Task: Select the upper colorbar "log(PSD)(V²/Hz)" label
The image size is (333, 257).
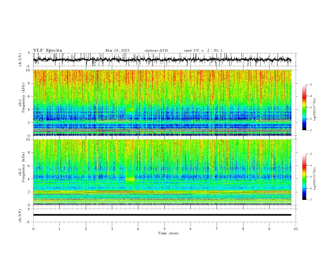Action: click(x=314, y=110)
